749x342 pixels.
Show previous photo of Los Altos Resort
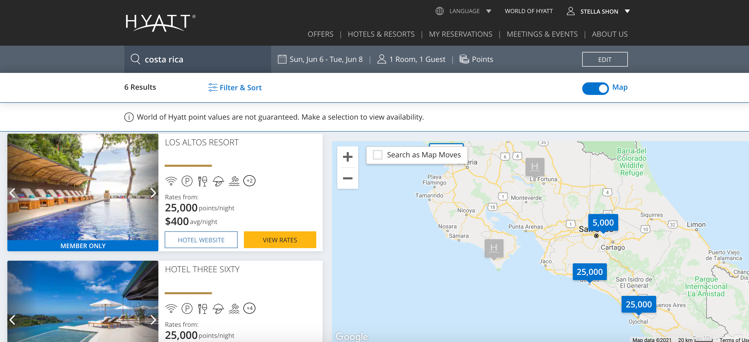[x=12, y=193]
